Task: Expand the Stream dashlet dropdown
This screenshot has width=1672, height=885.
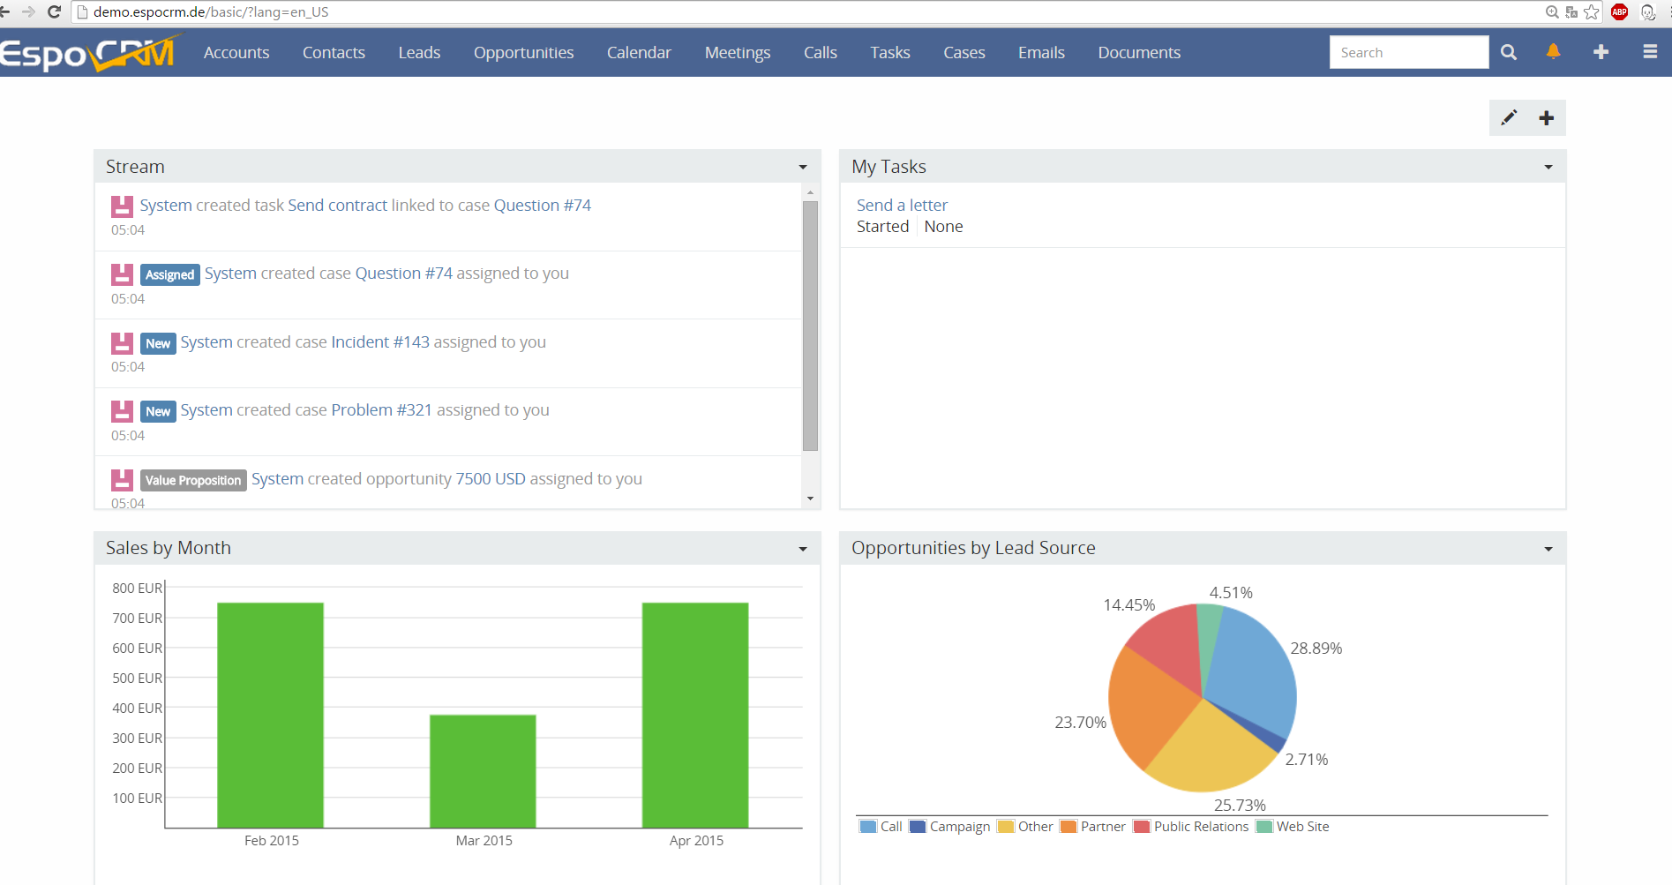Action: coord(802,168)
